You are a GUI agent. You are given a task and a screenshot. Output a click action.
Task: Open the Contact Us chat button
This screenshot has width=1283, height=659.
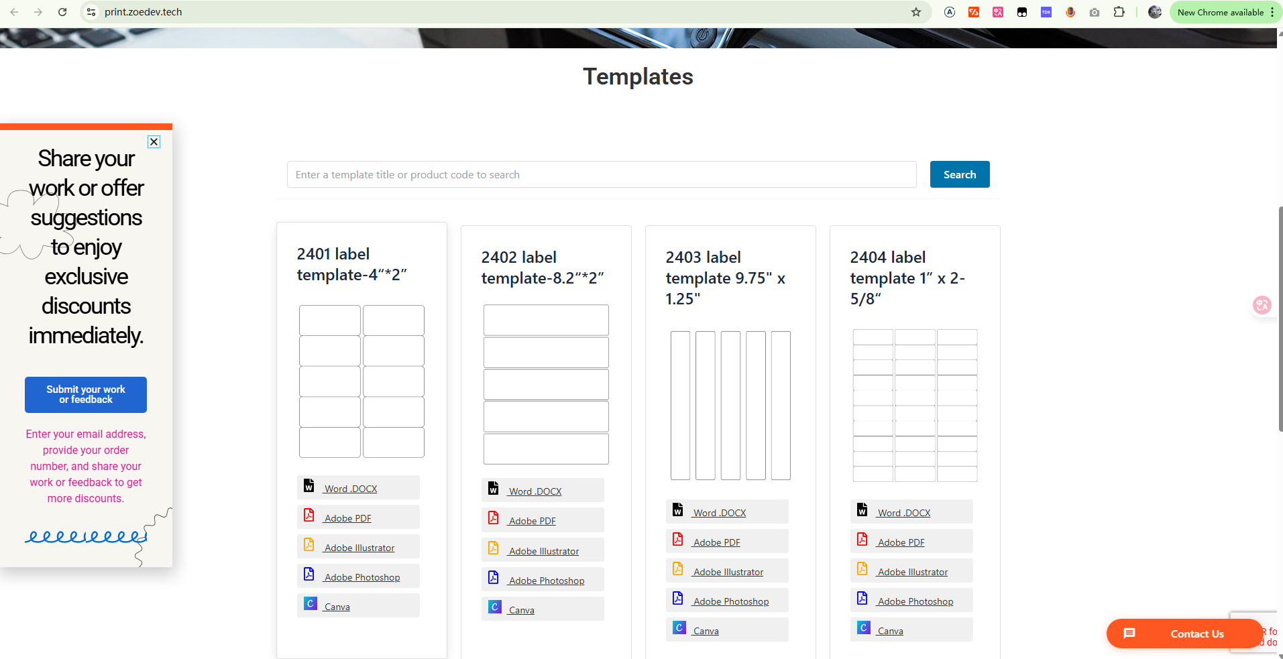[1184, 634]
